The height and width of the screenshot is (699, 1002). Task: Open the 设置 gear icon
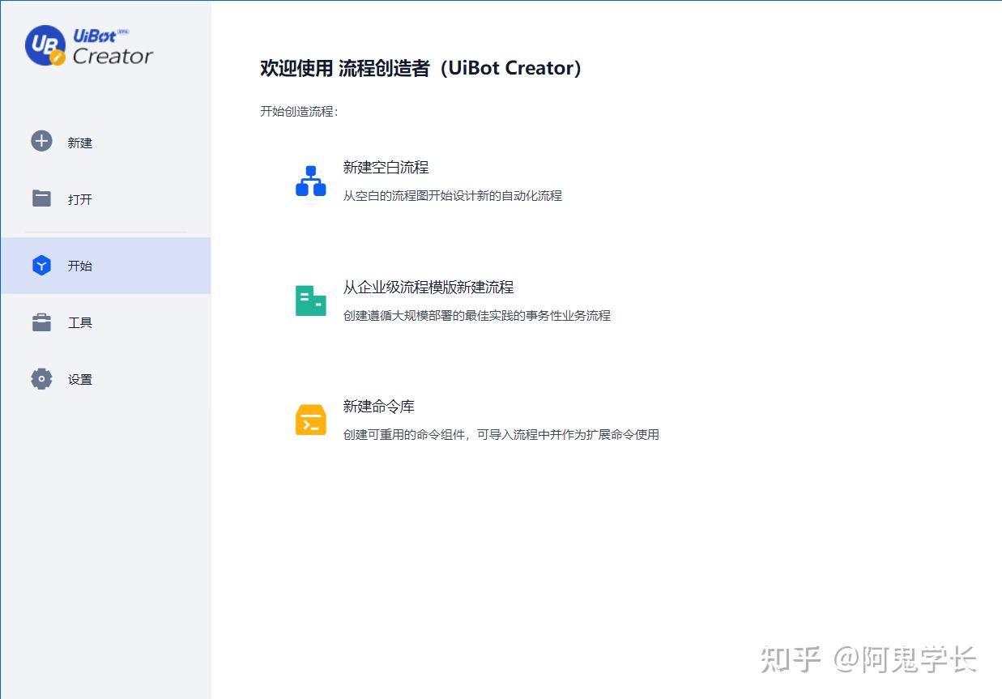click(41, 378)
